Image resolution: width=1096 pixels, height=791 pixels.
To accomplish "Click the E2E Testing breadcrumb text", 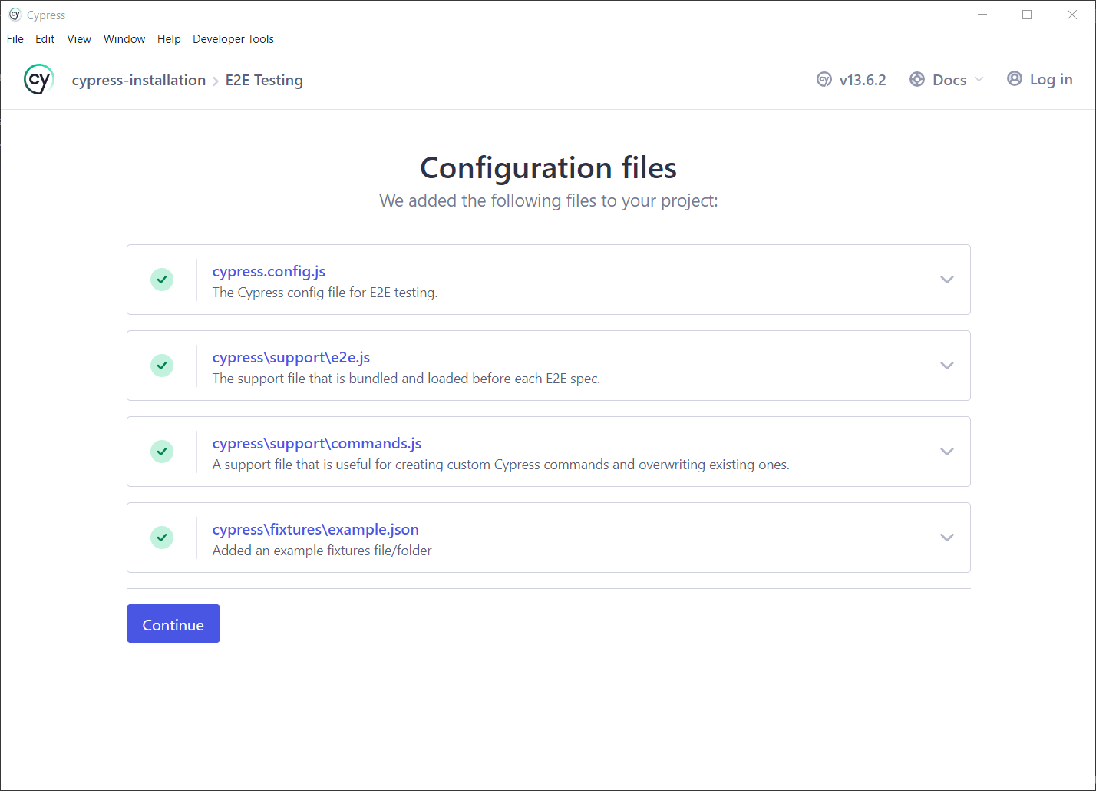I will coord(264,81).
